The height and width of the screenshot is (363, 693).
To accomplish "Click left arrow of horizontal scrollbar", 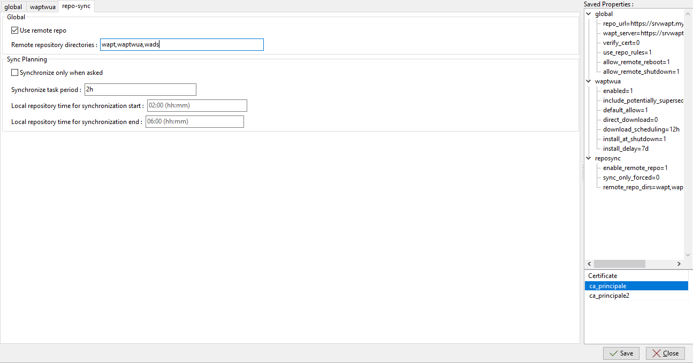I will tap(589, 264).
